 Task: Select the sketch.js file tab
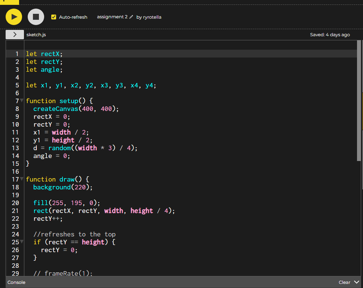click(x=36, y=35)
